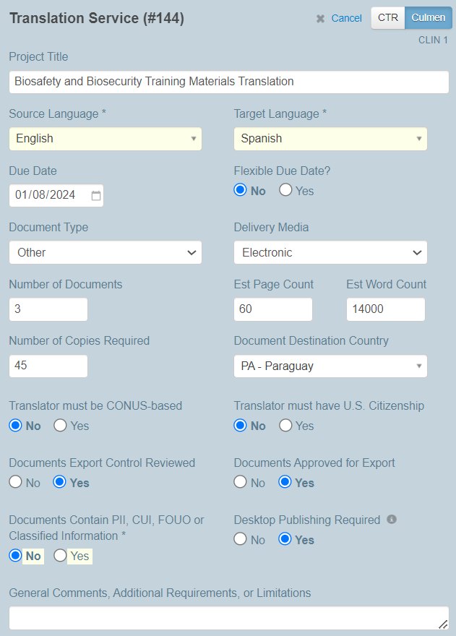Viewport: 456px width, 636px height.
Task: Click the comments box resize handle
Action: coord(443,624)
